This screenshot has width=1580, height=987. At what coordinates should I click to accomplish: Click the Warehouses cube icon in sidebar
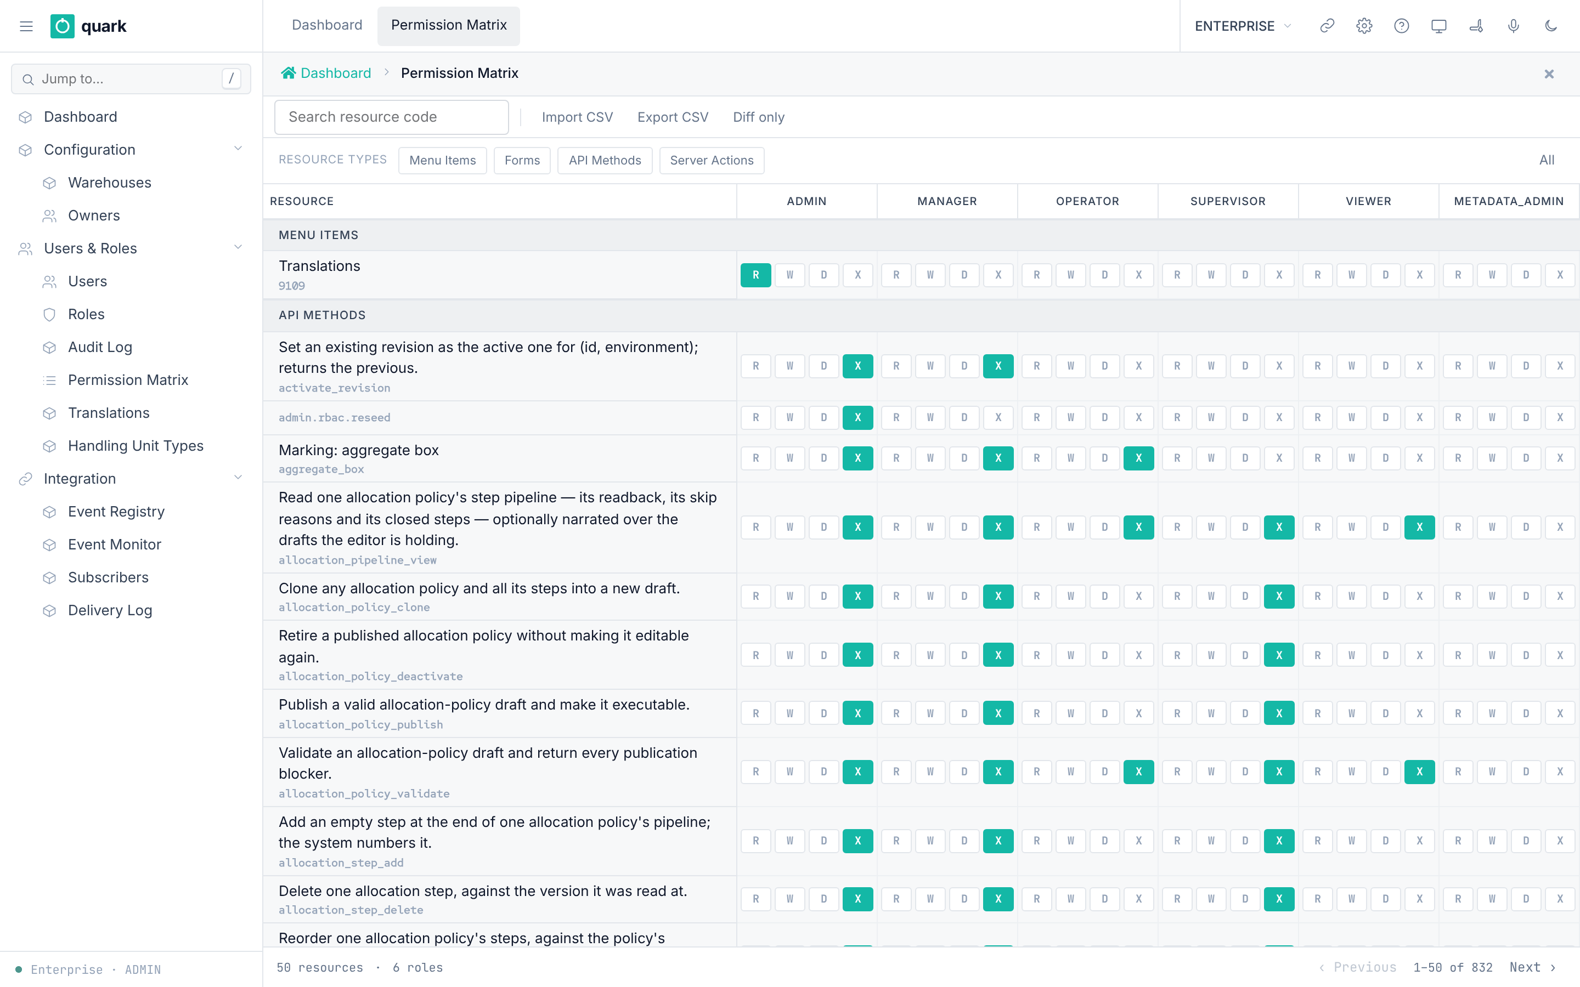click(x=49, y=183)
